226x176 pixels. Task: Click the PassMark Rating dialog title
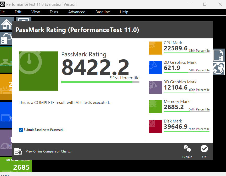[77, 30]
